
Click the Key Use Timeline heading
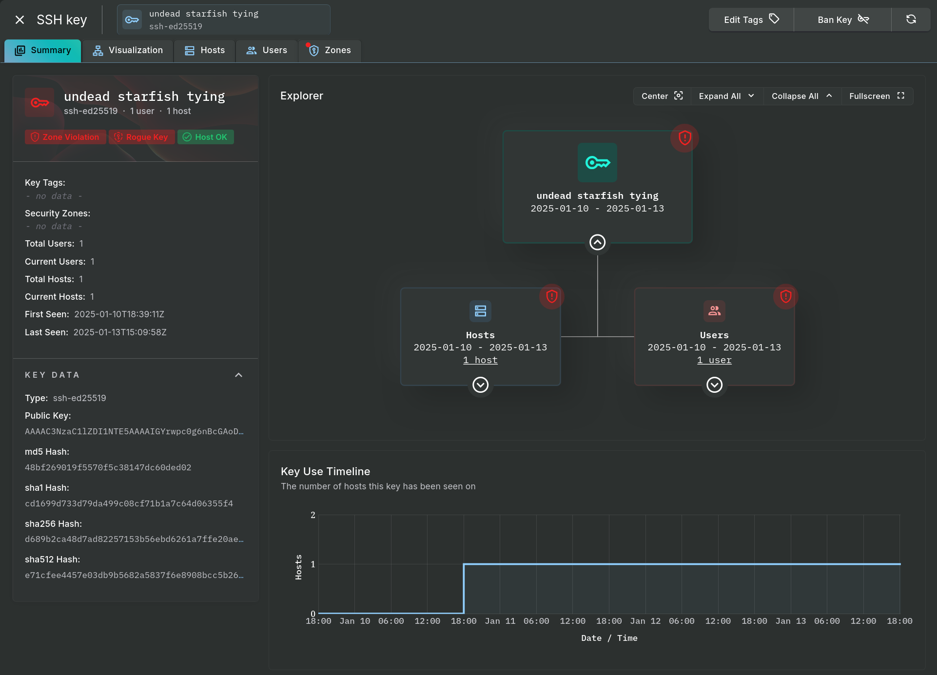pyautogui.click(x=326, y=471)
